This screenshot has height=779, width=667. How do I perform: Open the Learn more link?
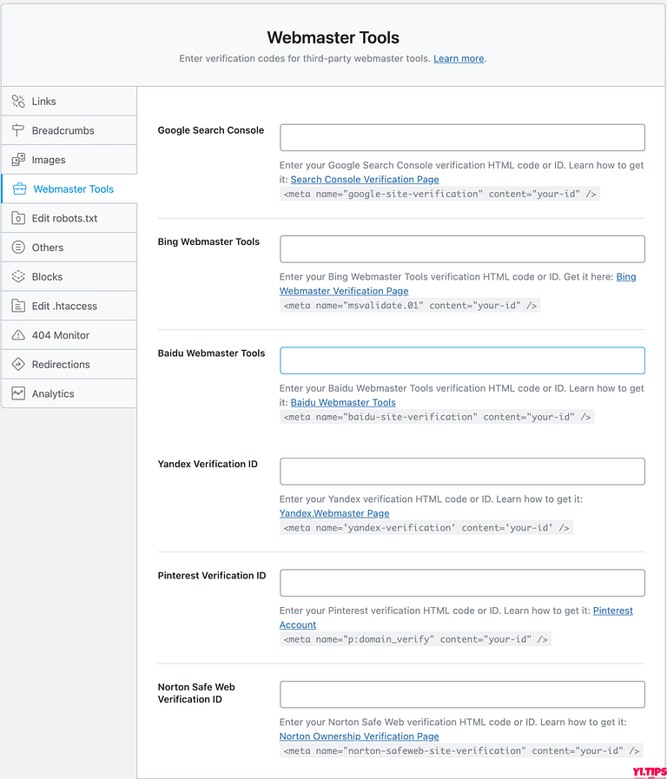click(x=459, y=59)
